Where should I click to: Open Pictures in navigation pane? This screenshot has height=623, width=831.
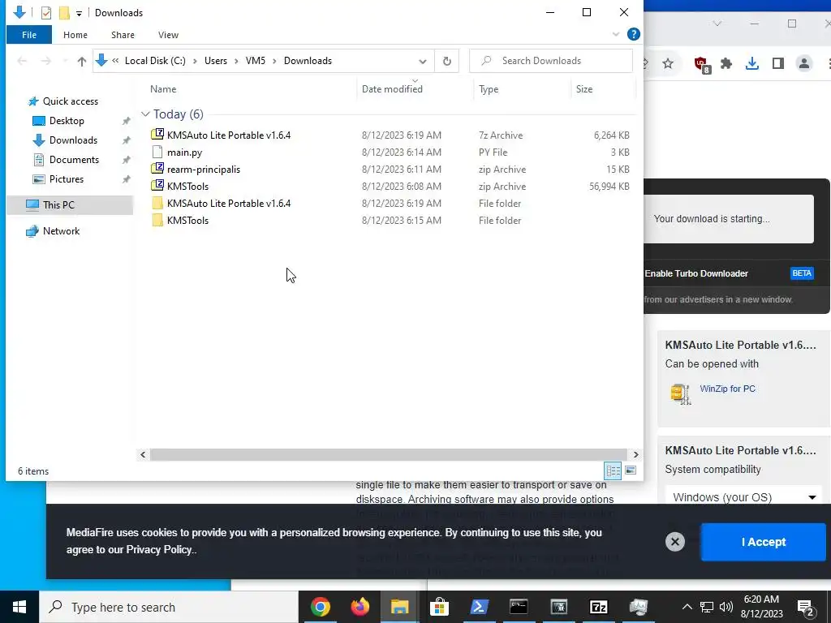[67, 179]
